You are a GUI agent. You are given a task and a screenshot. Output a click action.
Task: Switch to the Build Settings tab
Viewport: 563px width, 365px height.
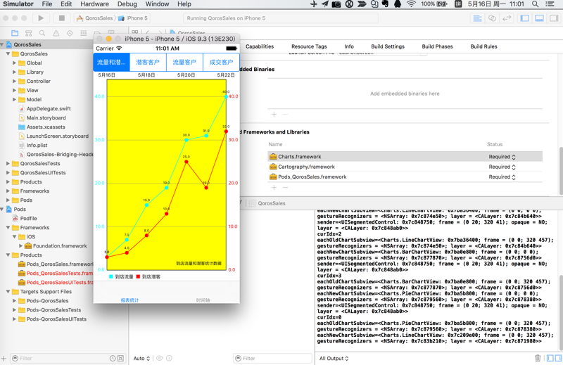point(388,46)
